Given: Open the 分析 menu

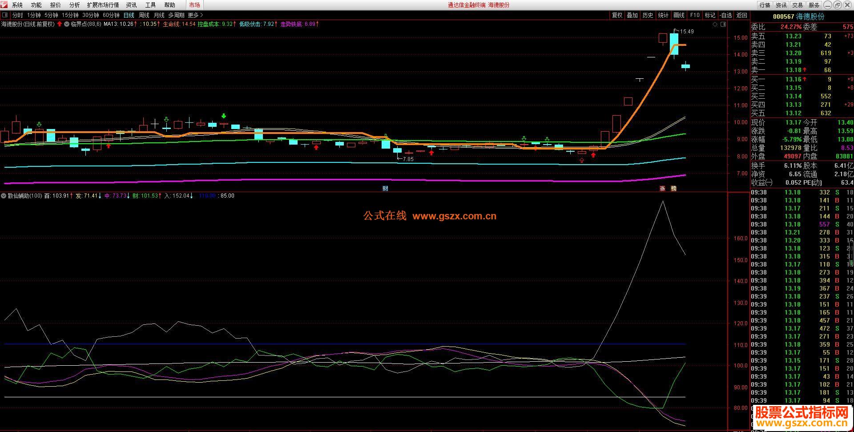Looking at the screenshot, I should (74, 5).
